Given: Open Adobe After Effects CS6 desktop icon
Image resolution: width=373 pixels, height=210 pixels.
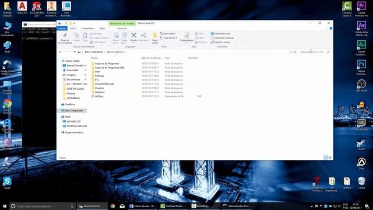Looking at the screenshot, I should [x=361, y=29].
